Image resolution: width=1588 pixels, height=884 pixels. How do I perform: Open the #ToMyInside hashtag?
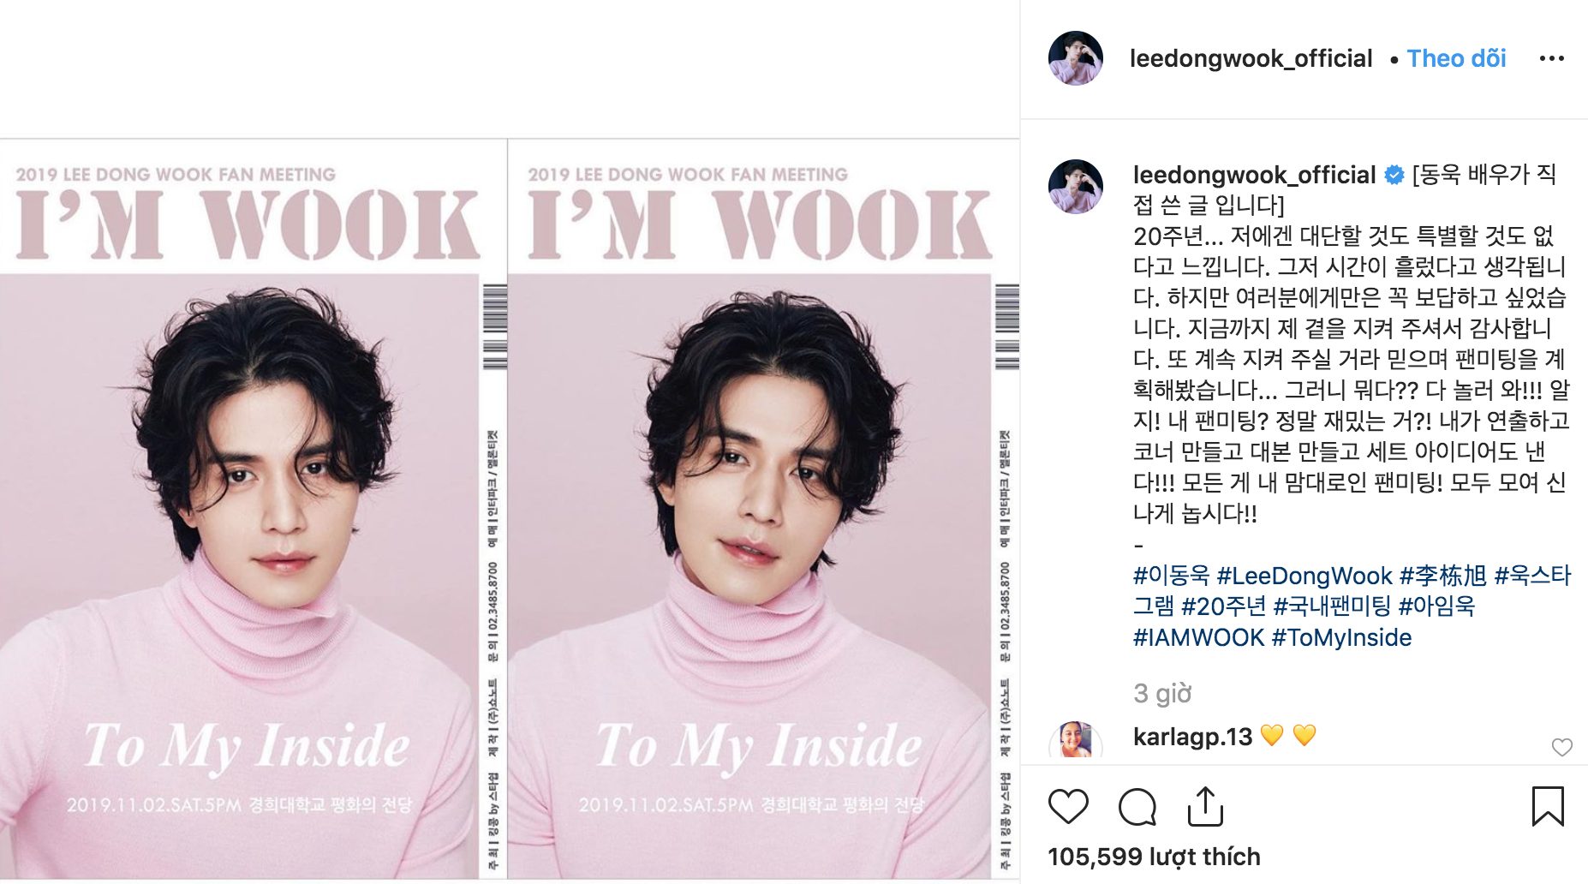[x=1341, y=637]
